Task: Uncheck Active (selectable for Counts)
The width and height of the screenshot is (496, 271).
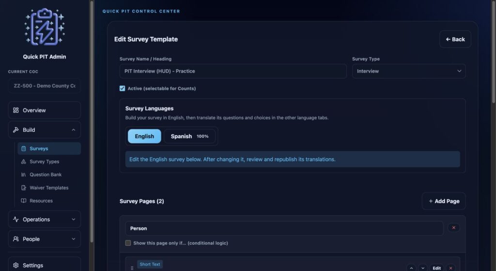Action: pyautogui.click(x=122, y=88)
